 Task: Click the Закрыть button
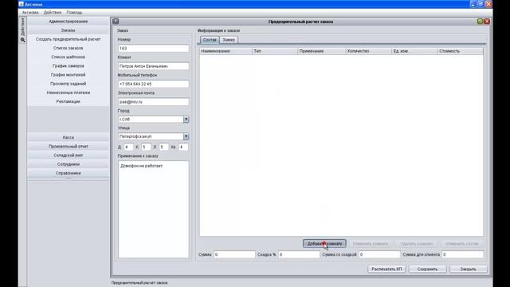(x=468, y=269)
